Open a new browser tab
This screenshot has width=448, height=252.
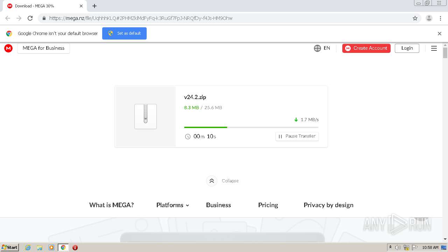click(x=94, y=6)
